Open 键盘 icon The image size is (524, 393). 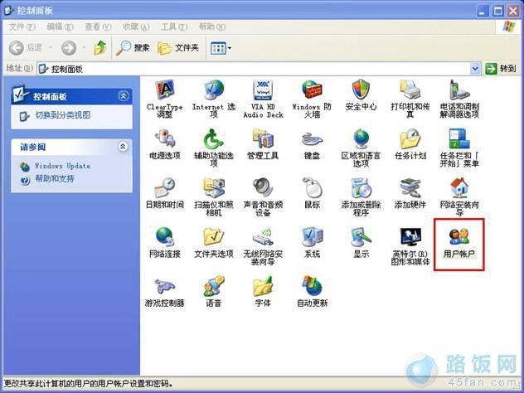tap(312, 138)
